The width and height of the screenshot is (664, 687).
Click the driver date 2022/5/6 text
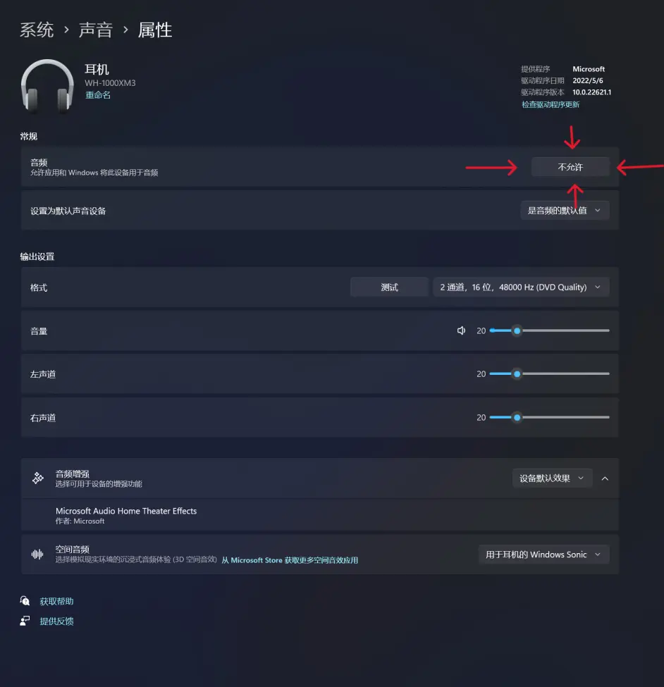588,80
